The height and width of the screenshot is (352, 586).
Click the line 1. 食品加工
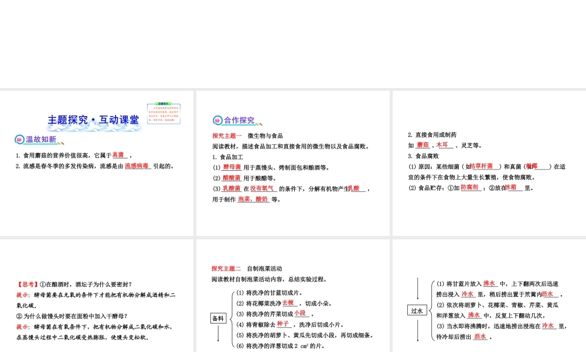[227, 157]
